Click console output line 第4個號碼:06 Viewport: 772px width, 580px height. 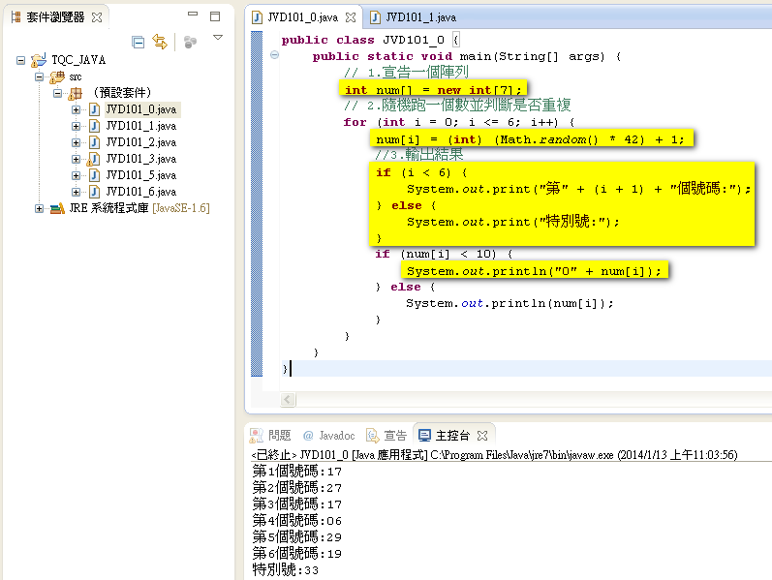[296, 520]
